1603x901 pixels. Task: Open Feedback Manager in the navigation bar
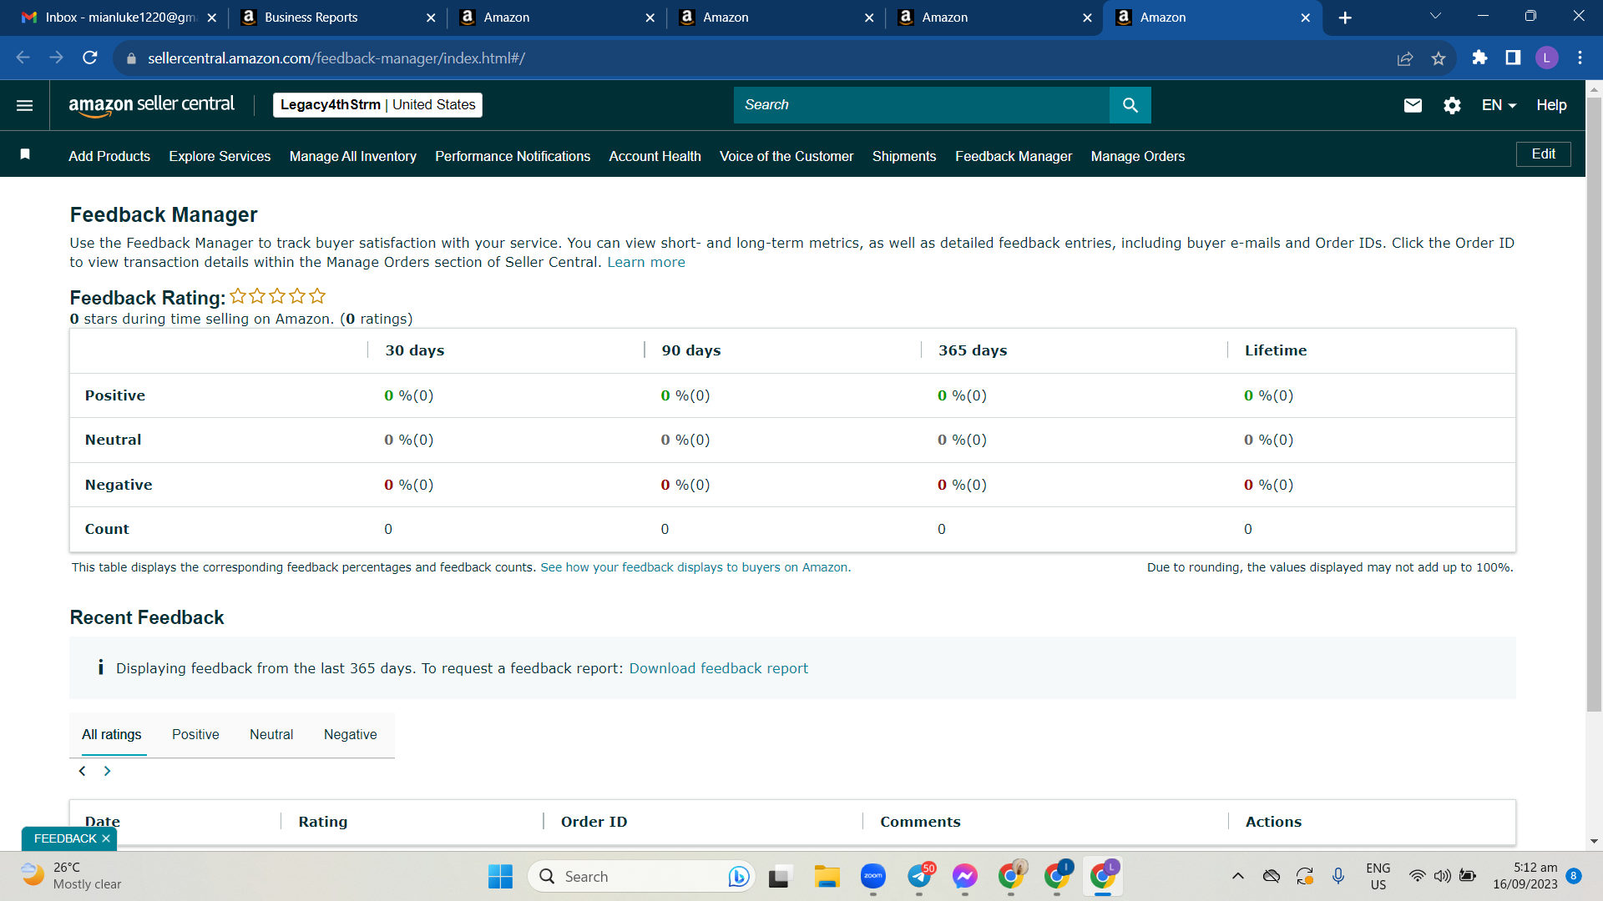click(1014, 156)
